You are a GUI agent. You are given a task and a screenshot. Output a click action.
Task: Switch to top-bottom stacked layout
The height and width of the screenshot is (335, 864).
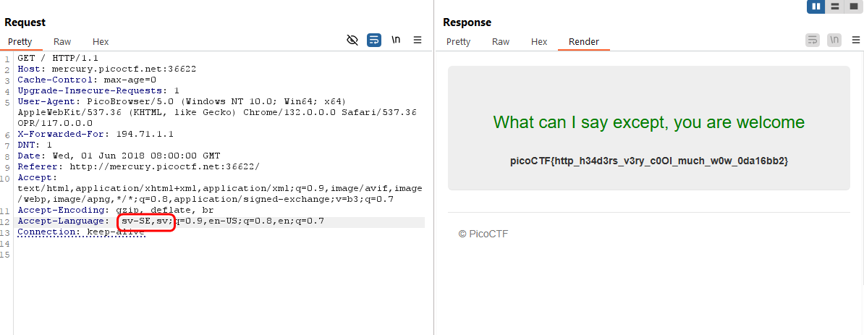pos(835,7)
